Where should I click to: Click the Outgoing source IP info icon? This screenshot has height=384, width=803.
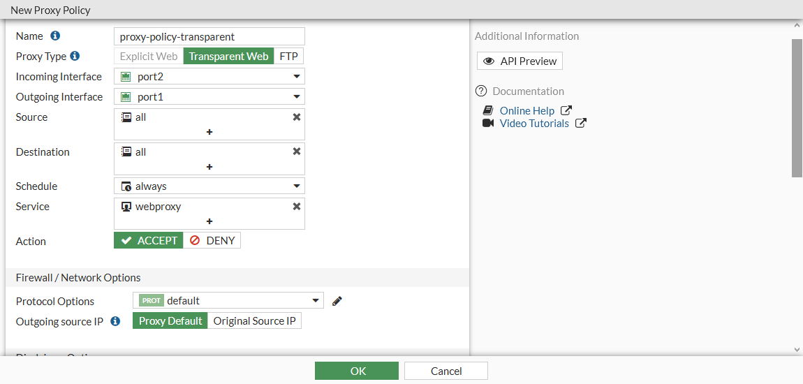tap(116, 321)
